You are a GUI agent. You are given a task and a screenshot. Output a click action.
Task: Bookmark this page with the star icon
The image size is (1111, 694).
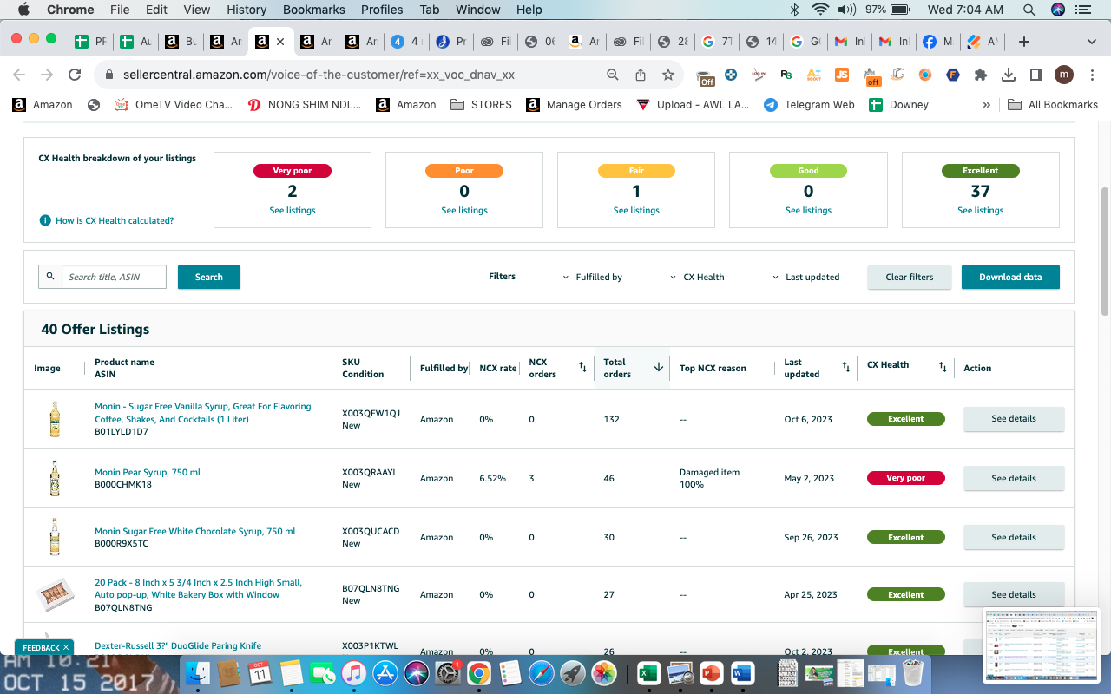pos(668,75)
